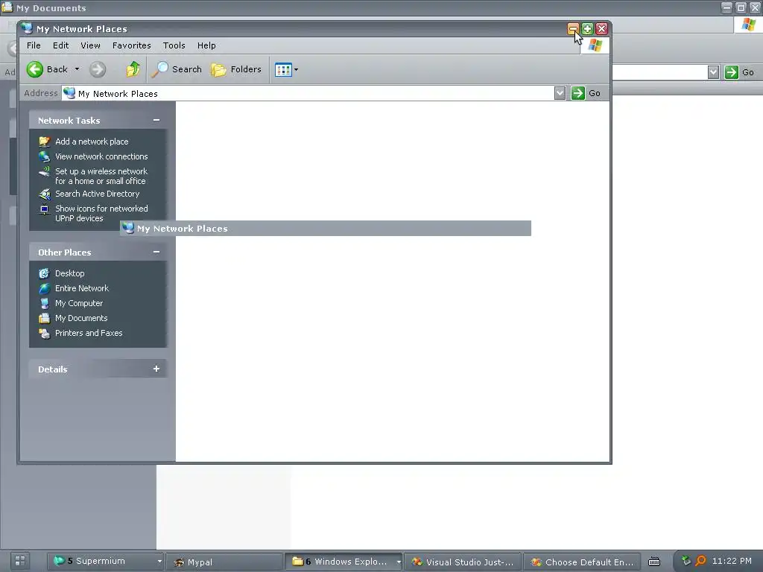
Task: Maximize the My Network Places window
Action: [587, 29]
